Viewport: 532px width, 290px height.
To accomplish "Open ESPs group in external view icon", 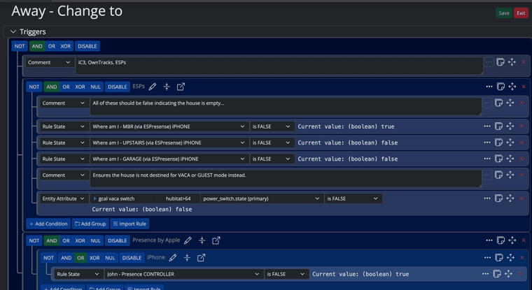I will click(181, 87).
